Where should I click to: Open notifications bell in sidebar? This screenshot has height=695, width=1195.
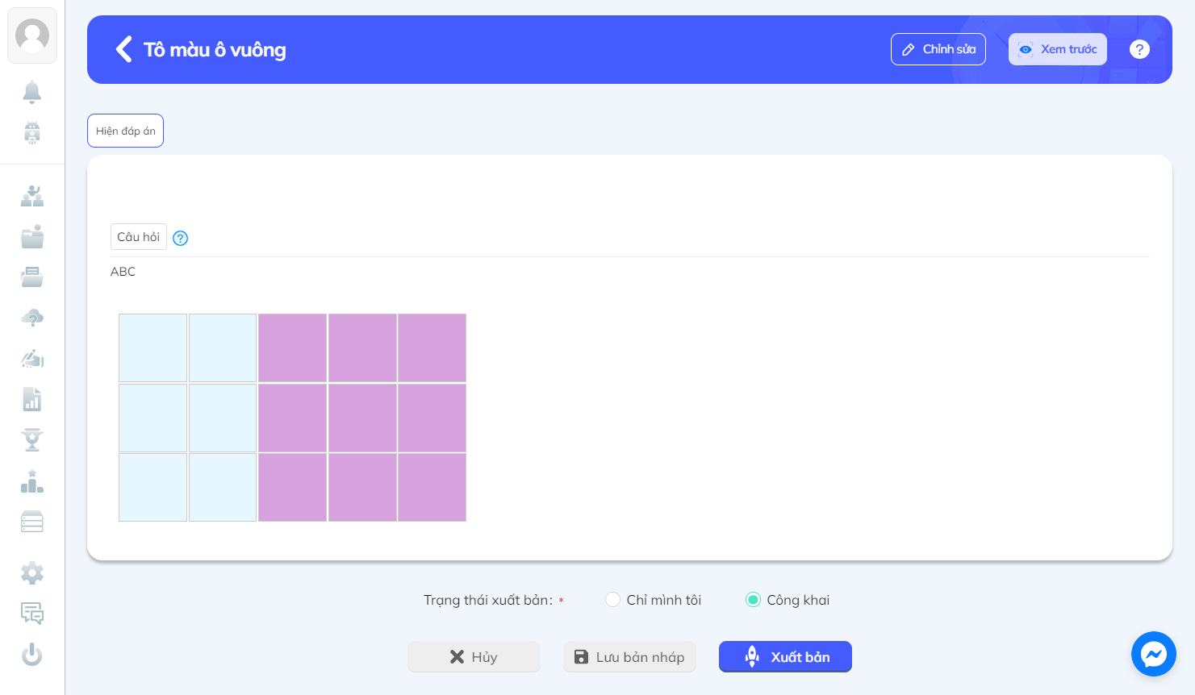pyautogui.click(x=32, y=92)
